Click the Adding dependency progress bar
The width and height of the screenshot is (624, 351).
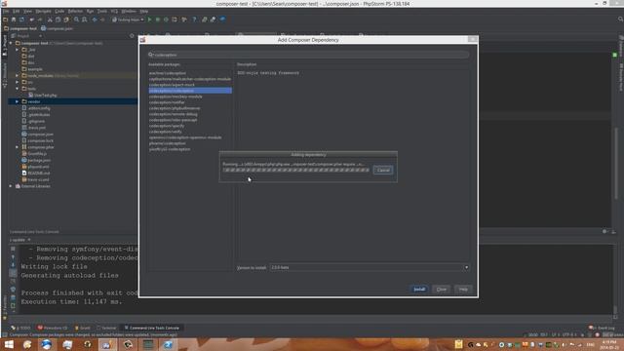[296, 170]
